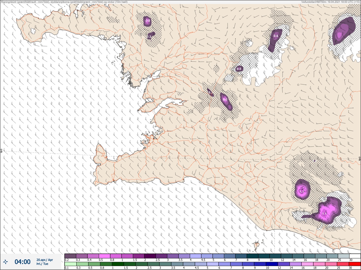Click the date text '20.apr./ Apr'
This screenshot has height=270, width=361.
point(45,260)
